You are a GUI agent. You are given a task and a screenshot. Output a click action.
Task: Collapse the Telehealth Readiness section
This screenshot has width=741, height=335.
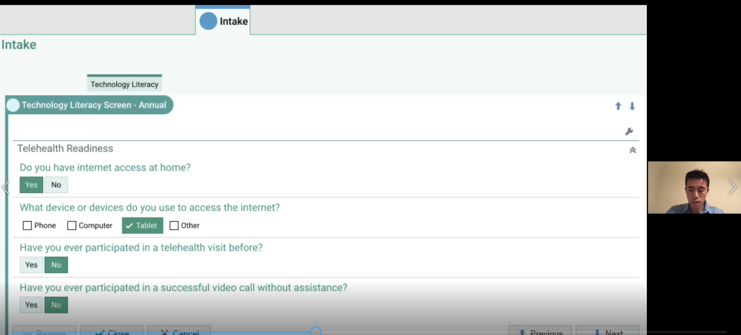(x=632, y=150)
